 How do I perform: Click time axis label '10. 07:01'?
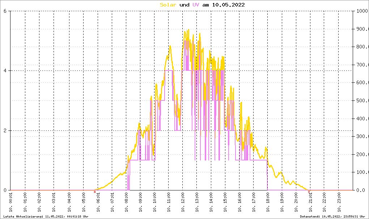click(x=112, y=202)
